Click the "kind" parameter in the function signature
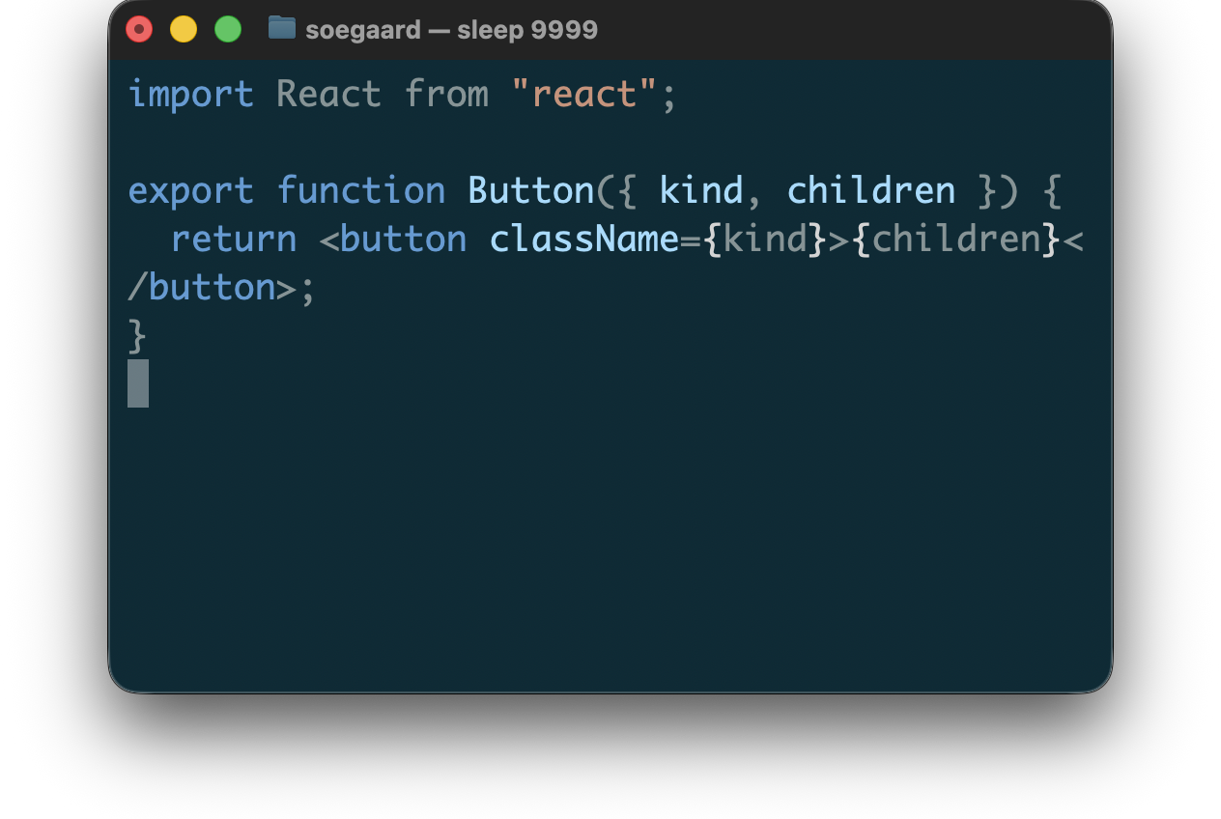The image size is (1221, 819). [x=700, y=190]
